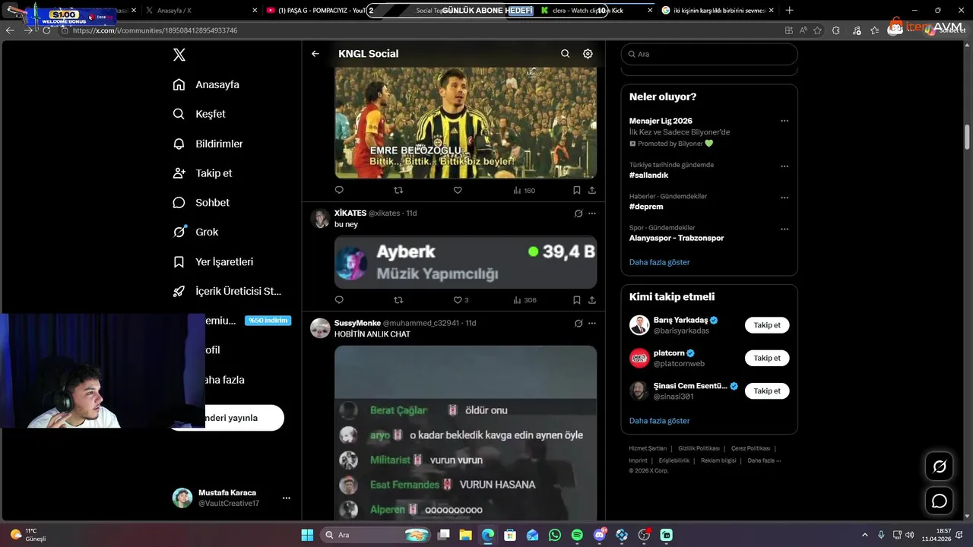The width and height of the screenshot is (973, 547).
Task: Go back with the KNGL Social arrow
Action: tap(315, 54)
